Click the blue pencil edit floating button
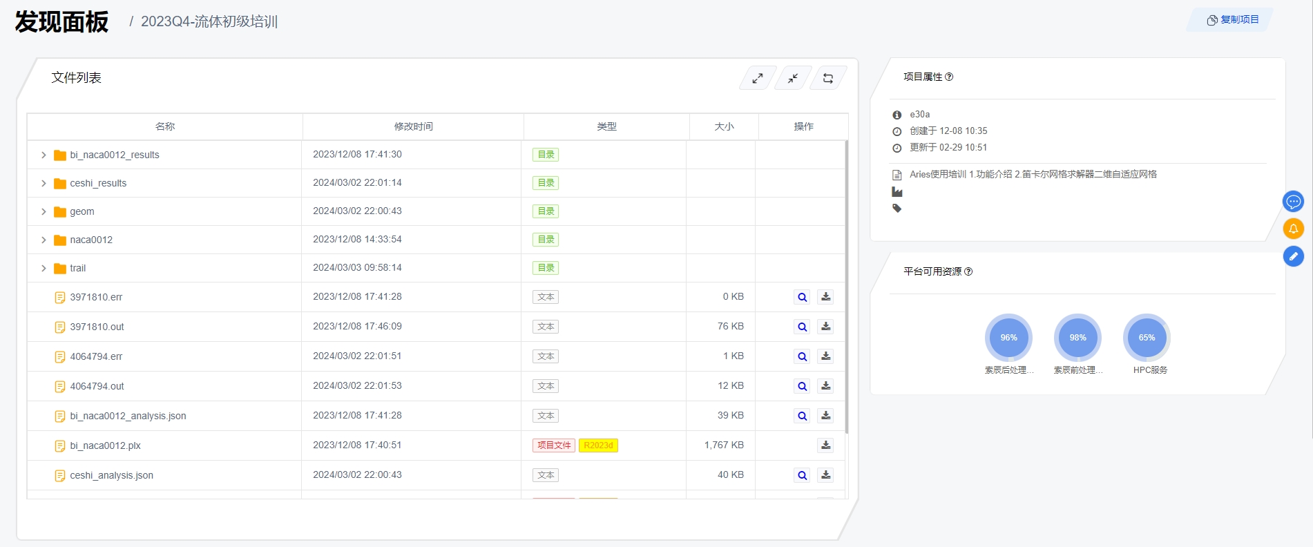Viewport: 1313px width, 547px height. 1293,256
